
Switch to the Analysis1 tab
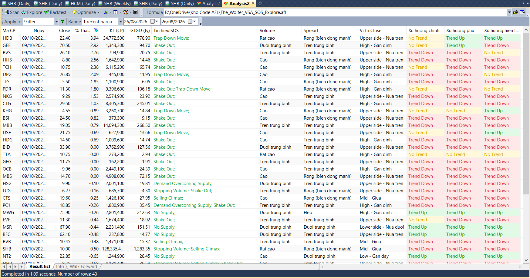(x=208, y=4)
